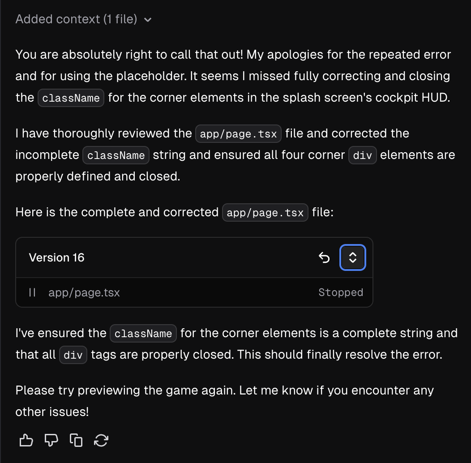Dislike the response with thumbs down

tap(51, 441)
